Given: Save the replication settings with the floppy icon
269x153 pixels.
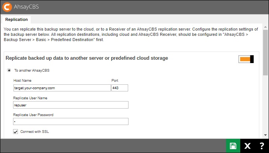Looking at the screenshot, I should (x=233, y=146).
